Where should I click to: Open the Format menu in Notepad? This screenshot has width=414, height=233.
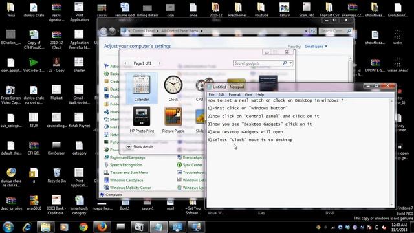234,94
